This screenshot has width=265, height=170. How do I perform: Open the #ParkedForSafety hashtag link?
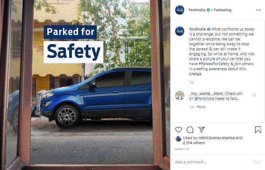tap(214, 64)
